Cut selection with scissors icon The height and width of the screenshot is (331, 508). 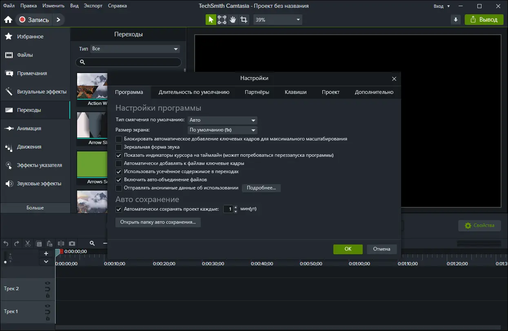[28, 243]
